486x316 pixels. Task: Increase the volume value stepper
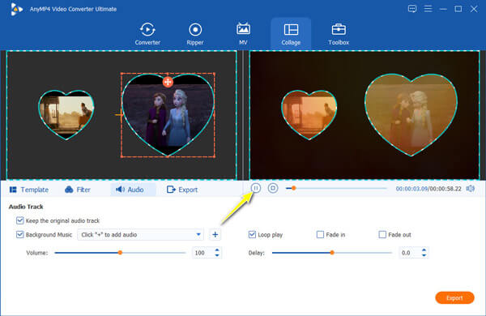(217, 250)
